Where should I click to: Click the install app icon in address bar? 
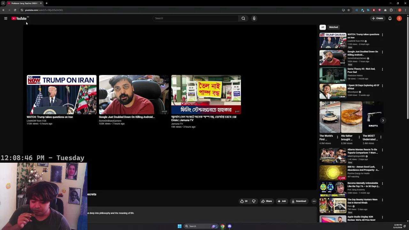[343, 10]
